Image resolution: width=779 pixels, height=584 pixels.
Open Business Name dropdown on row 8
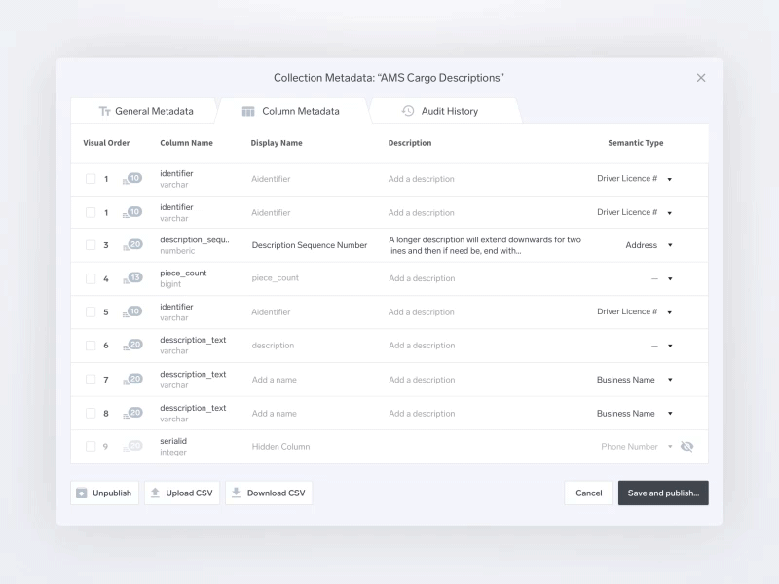(x=670, y=414)
